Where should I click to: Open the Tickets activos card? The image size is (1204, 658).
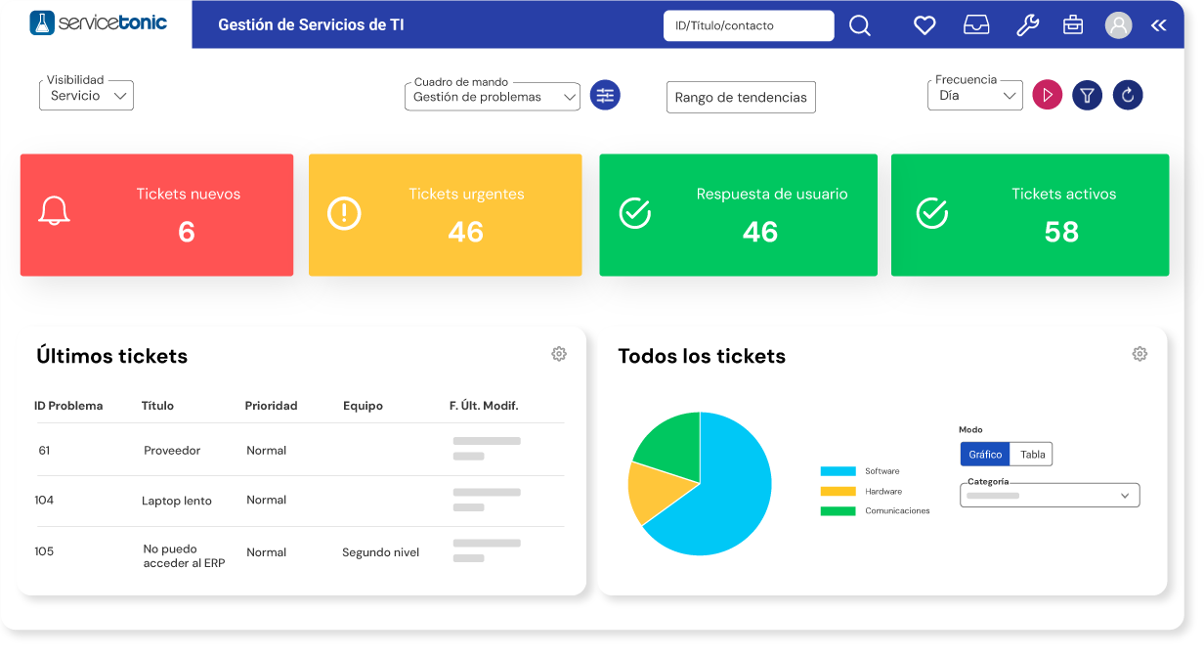pyautogui.click(x=1030, y=215)
